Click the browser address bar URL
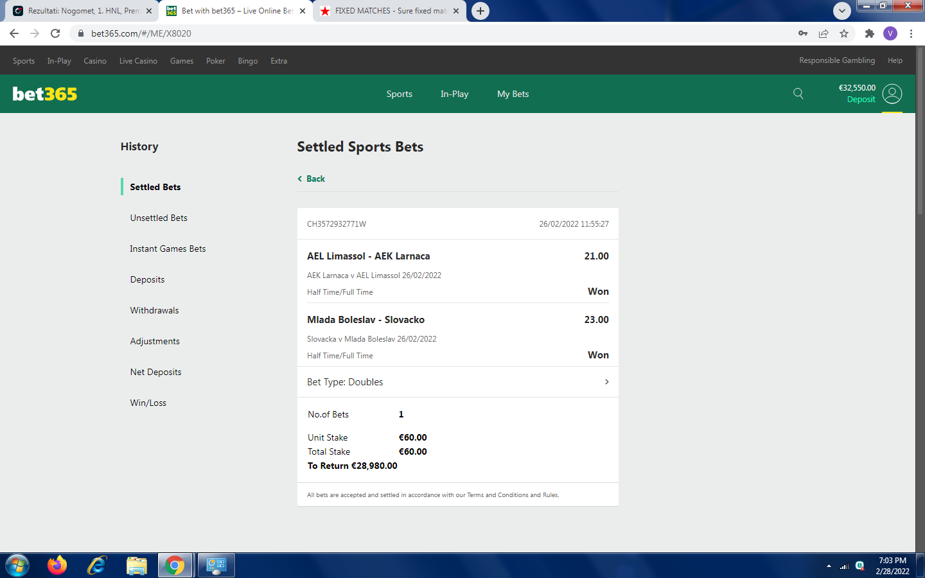This screenshot has width=925, height=578. coord(141,33)
